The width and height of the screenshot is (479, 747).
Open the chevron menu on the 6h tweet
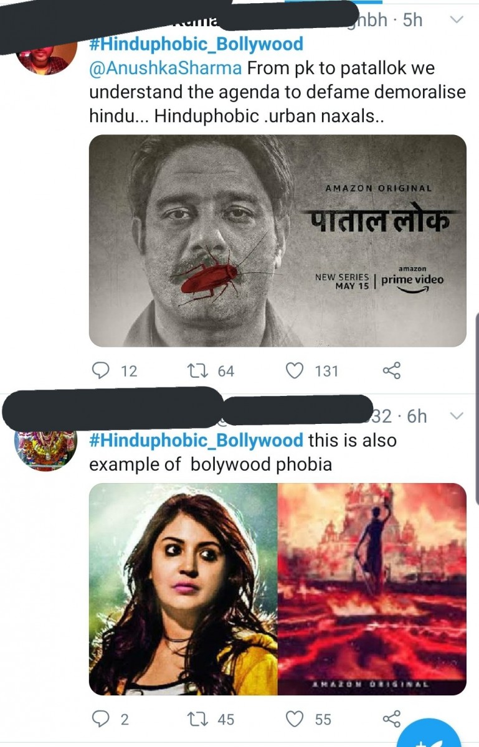[x=457, y=415]
